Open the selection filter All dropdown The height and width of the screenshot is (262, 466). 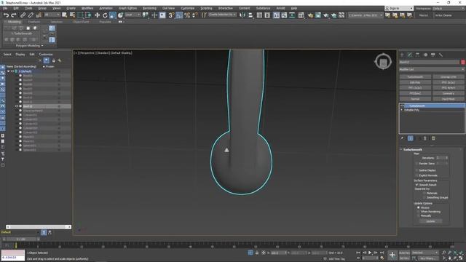[x=52, y=15]
